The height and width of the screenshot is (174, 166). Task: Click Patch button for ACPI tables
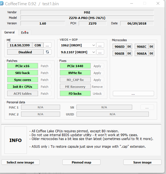tap(45, 94)
